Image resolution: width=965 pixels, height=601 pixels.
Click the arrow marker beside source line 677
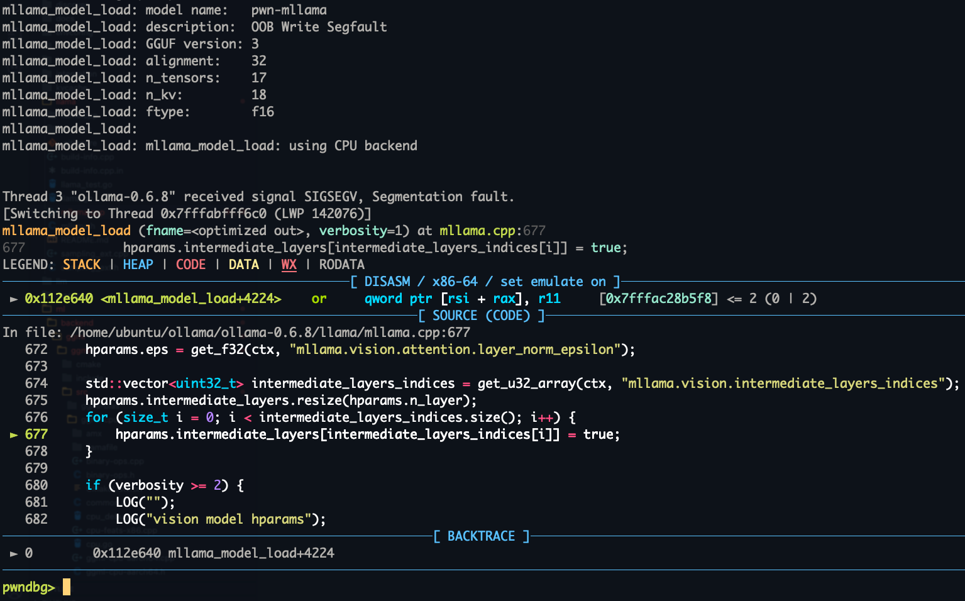pyautogui.click(x=13, y=434)
